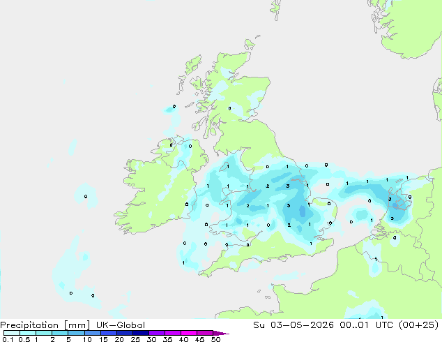Viewport: 442px width, 342px height.
Task: Click the over-50 mm purple legend arrow
Action: [221, 333]
